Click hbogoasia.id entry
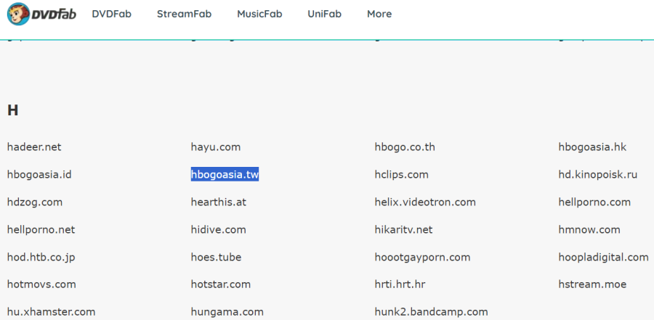 pyautogui.click(x=39, y=175)
